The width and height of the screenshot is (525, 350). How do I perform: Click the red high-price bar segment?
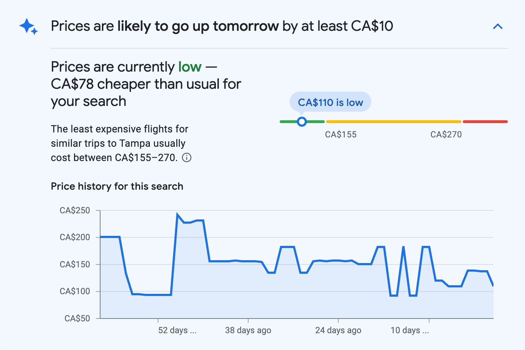pos(485,122)
